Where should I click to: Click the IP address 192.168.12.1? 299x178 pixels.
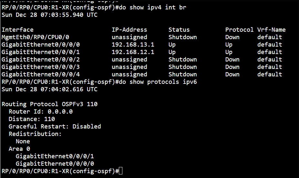(133, 52)
